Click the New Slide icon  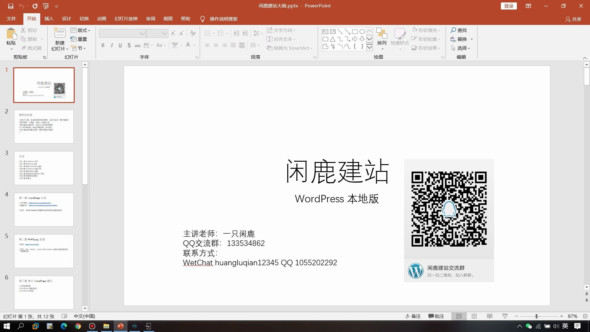pyautogui.click(x=60, y=34)
